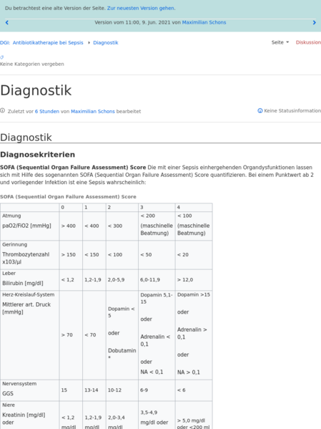Select the Kreatinin [mg/dl] cell
This screenshot has height=429, width=321.
30,415
